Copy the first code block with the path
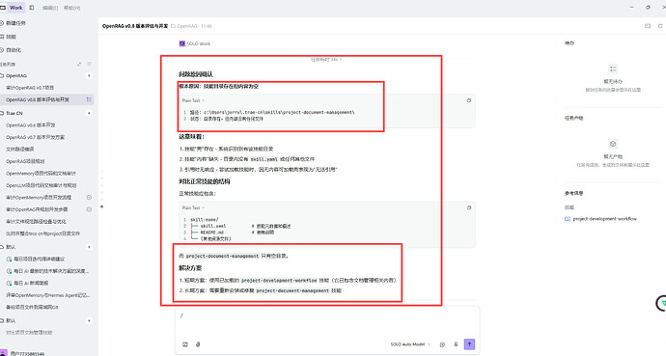The image size is (666, 356). [x=469, y=100]
